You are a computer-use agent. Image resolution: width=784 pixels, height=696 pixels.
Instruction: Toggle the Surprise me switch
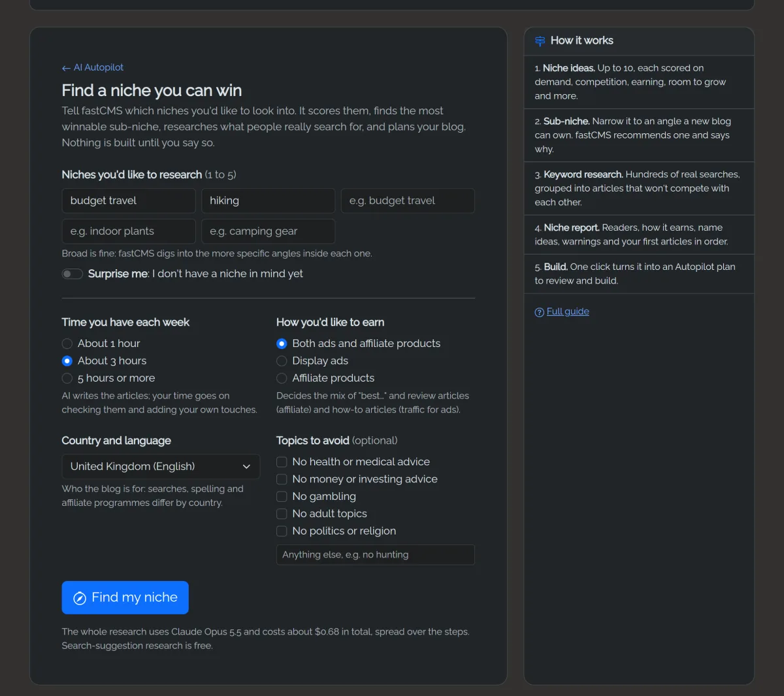coord(73,274)
